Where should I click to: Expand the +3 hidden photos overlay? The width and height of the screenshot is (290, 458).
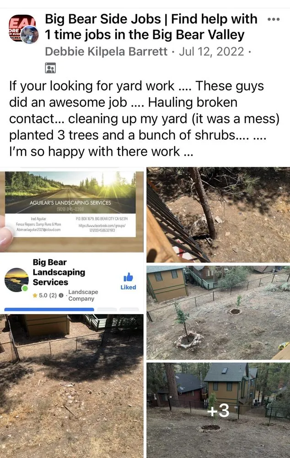[x=219, y=411]
